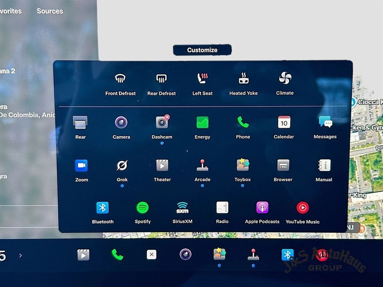The height and width of the screenshot is (287, 383).
Task: Toggle the Left Seat heater
Action: [202, 79]
